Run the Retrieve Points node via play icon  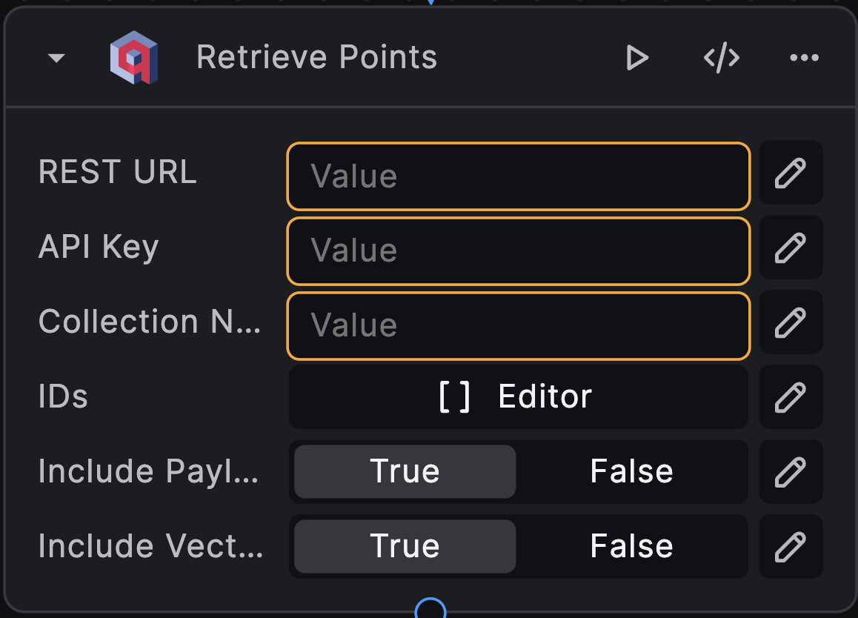(636, 57)
